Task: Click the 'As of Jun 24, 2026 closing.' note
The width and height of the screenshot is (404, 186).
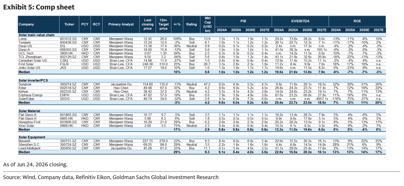Action: 35,164
